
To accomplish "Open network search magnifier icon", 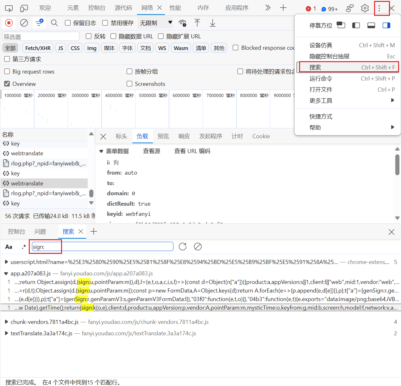I will [54, 23].
